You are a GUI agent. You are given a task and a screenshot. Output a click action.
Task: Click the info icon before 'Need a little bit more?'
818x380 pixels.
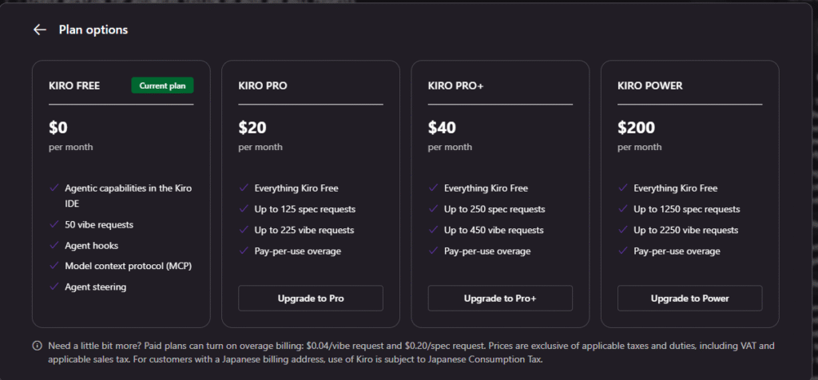[37, 346]
